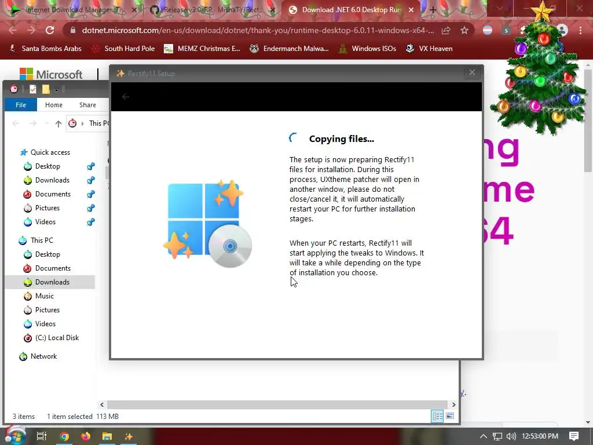Click pin icon next to Quick access Downloads
Screen dimensions: 593x445
point(91,180)
